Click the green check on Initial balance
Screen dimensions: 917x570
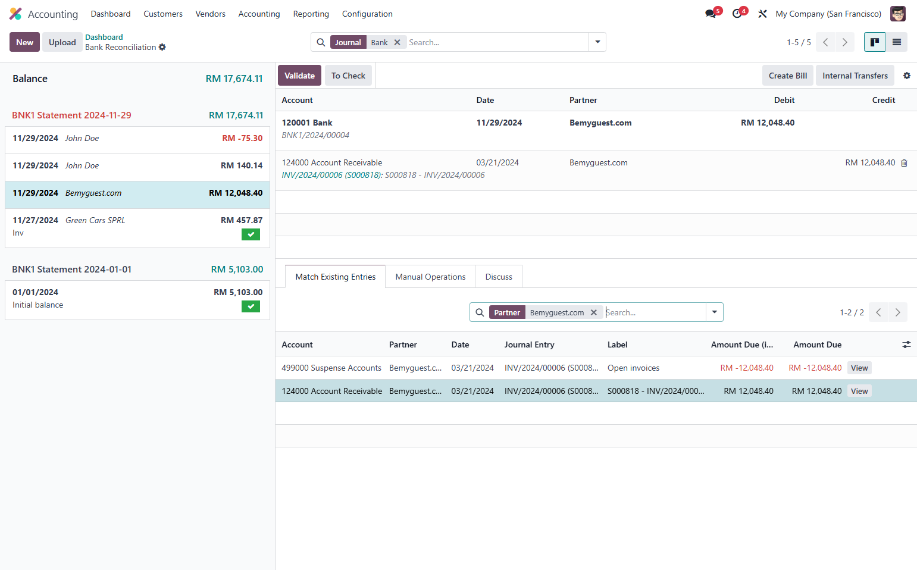251,306
